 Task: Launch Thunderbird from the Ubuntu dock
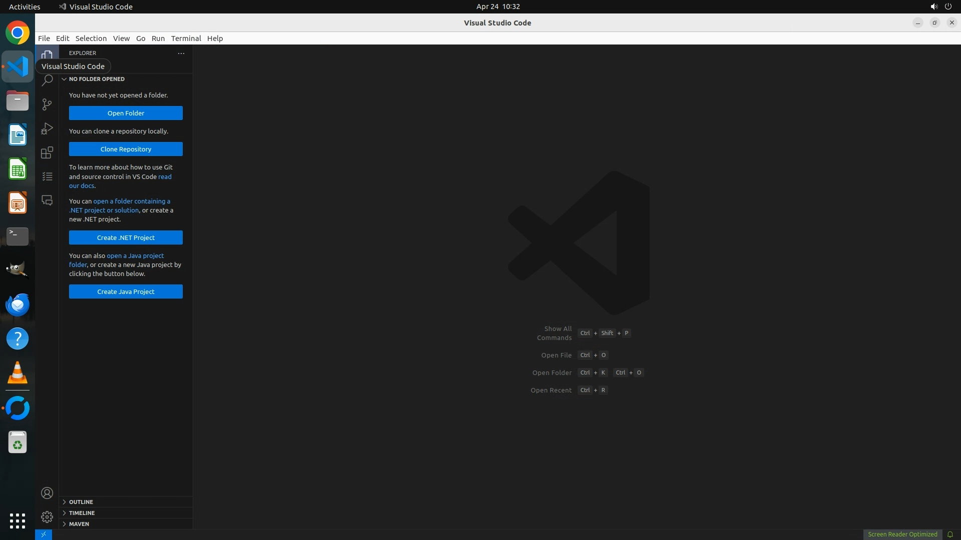(18, 304)
